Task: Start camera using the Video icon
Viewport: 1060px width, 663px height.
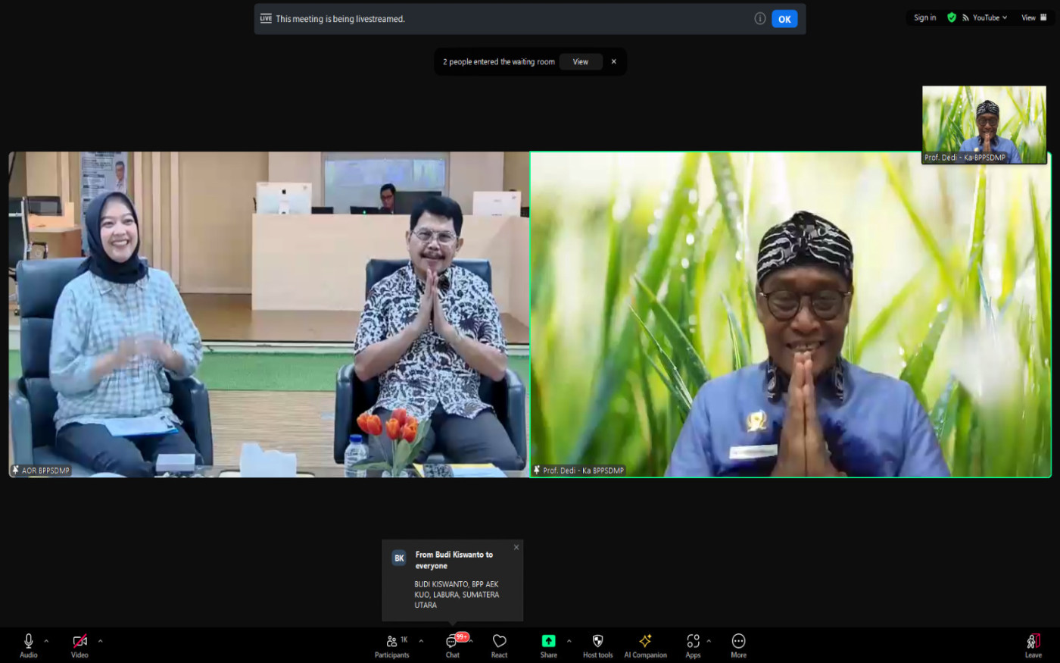Action: click(x=79, y=645)
